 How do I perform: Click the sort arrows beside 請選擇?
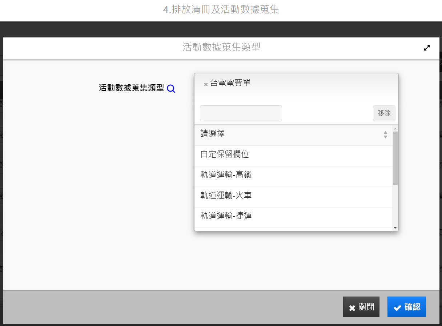click(385, 134)
